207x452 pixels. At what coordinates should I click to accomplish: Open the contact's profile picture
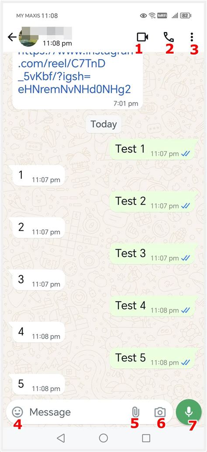pos(28,37)
